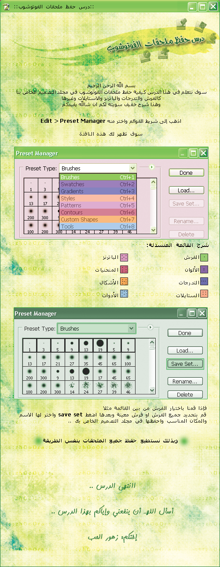The width and height of the screenshot is (220, 567).
Task: Click the green Brushes legend icon
Action: pyautogui.click(x=205, y=257)
